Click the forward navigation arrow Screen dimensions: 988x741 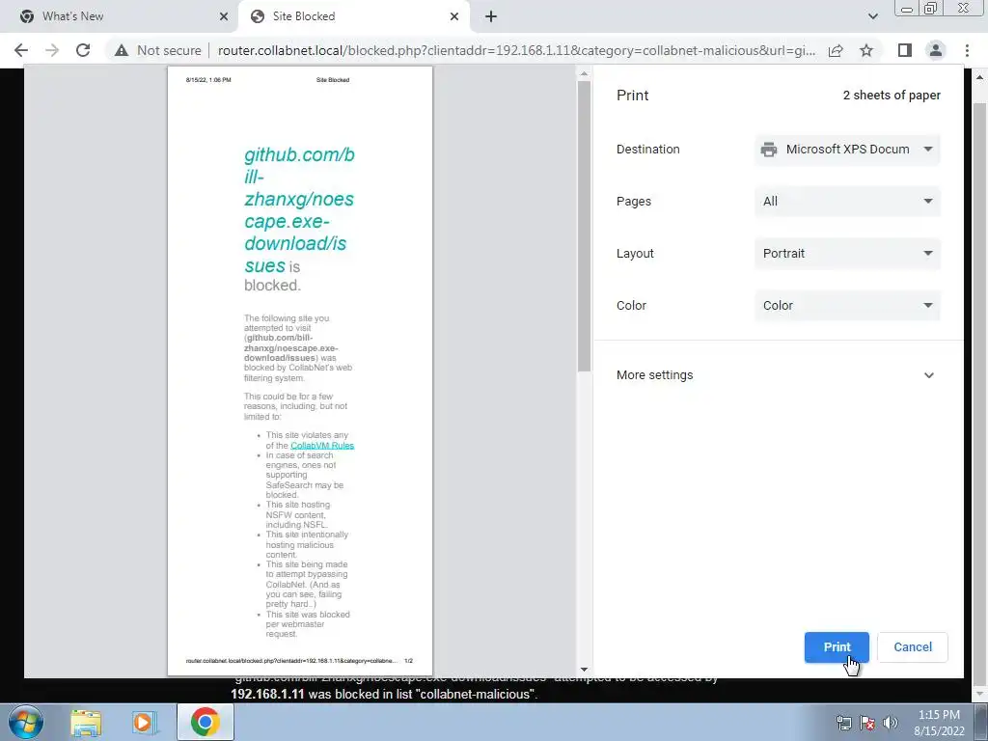[52, 50]
